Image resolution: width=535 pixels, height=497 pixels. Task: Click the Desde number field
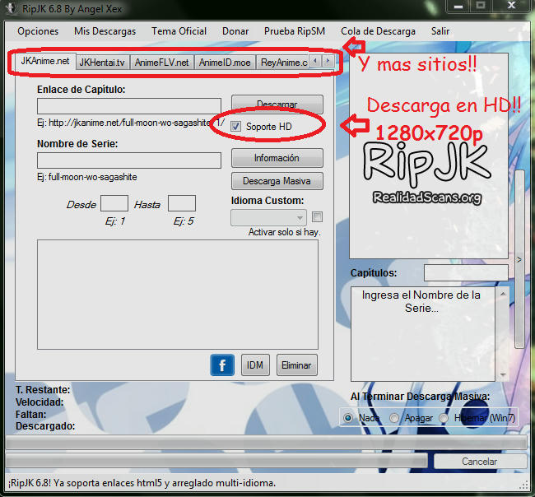pyautogui.click(x=114, y=203)
